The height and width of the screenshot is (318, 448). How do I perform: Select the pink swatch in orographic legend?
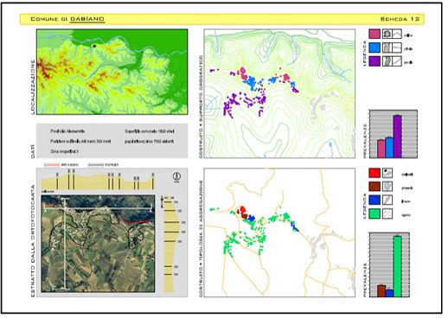tap(374, 34)
